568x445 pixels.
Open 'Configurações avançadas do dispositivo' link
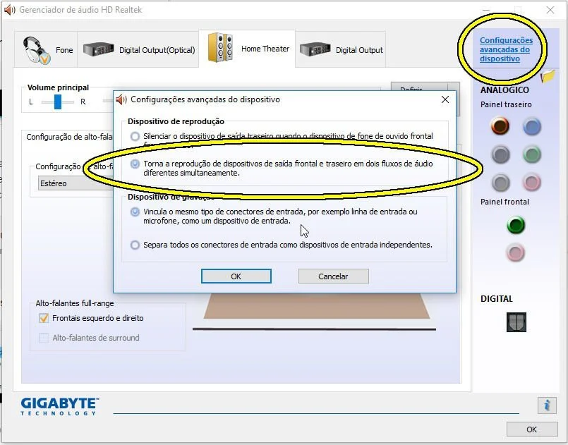(506, 49)
